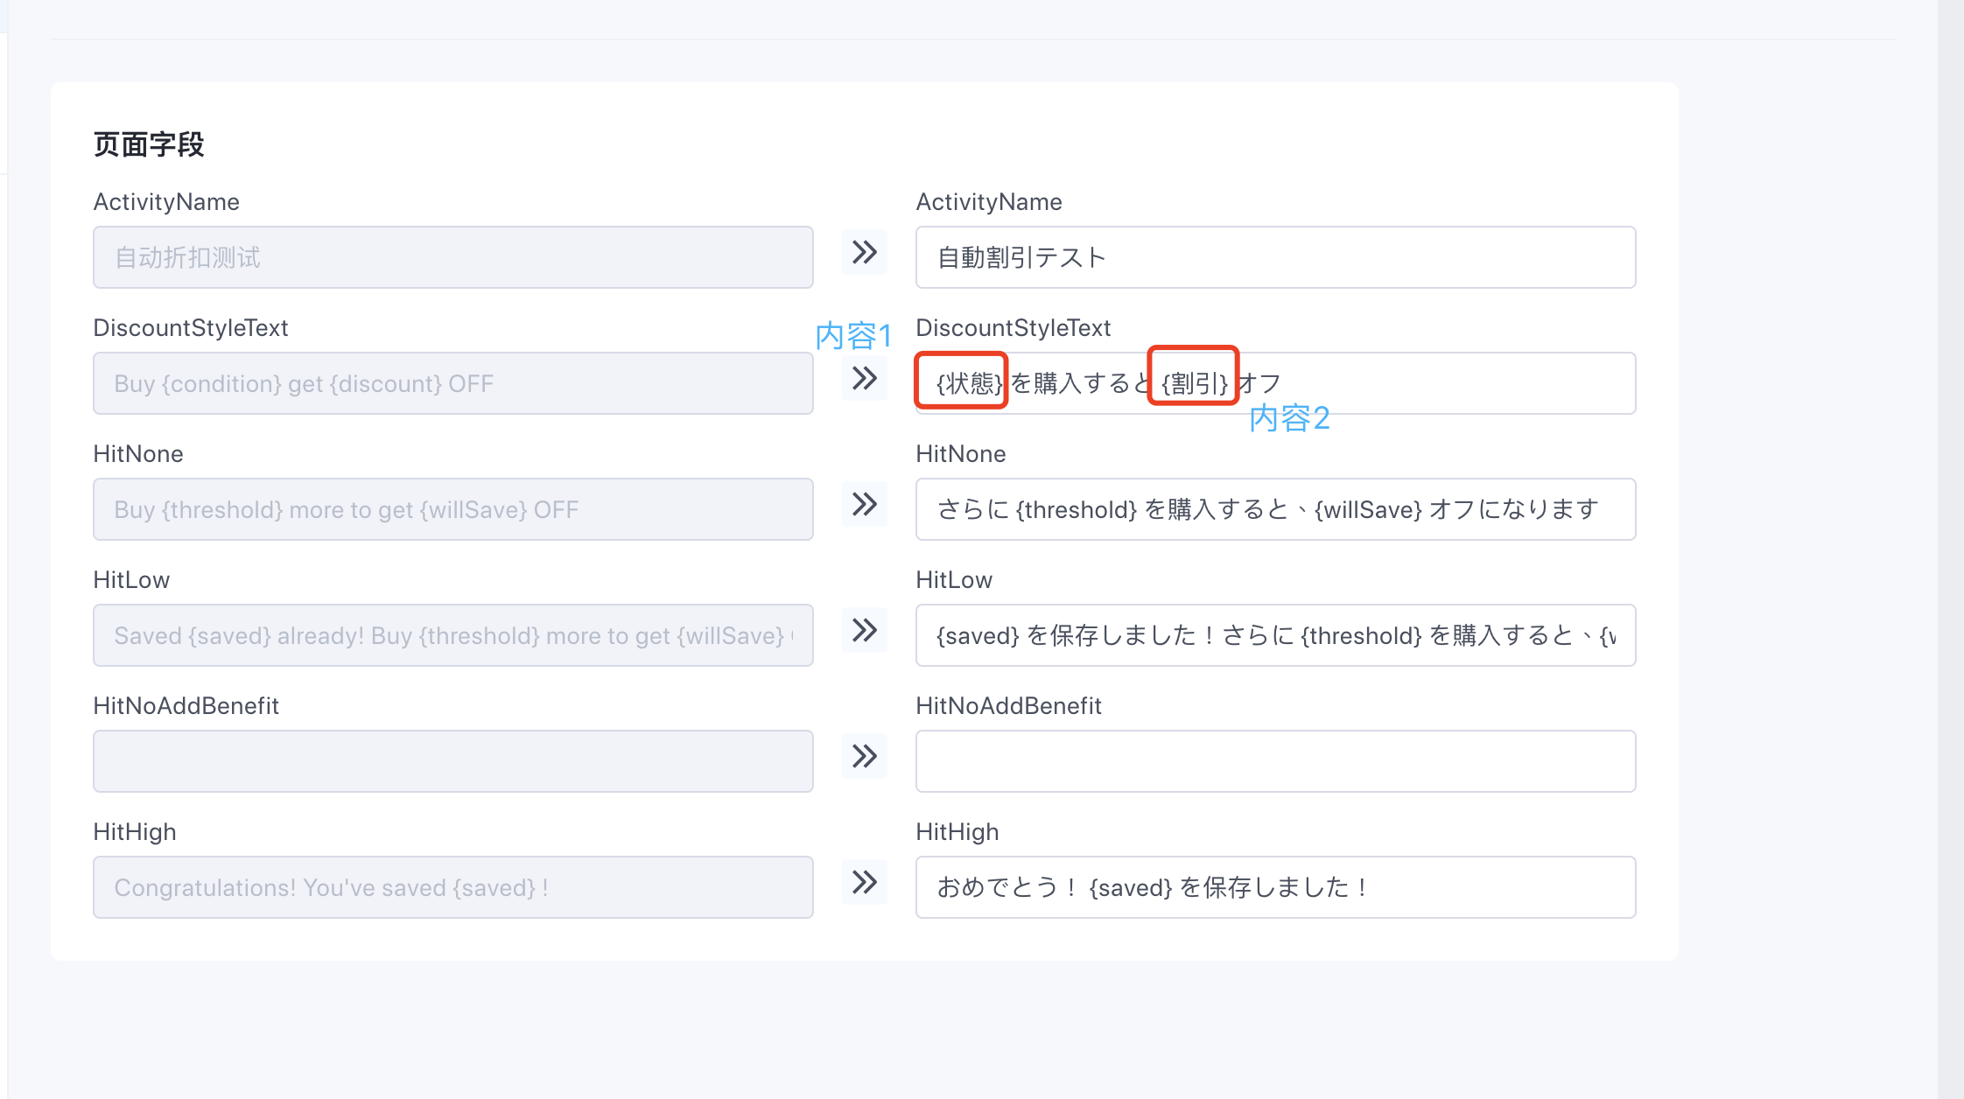The height and width of the screenshot is (1099, 1964).
Task: Click the Japanese HitLow translation input
Action: (1275, 635)
